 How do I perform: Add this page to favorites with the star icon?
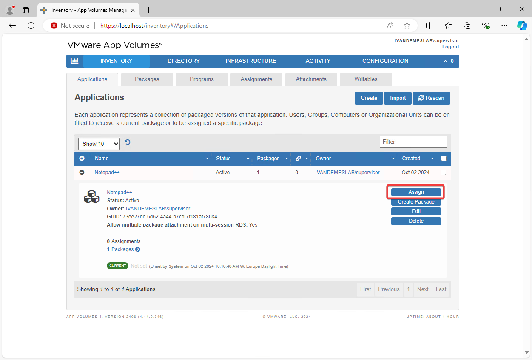tap(407, 26)
